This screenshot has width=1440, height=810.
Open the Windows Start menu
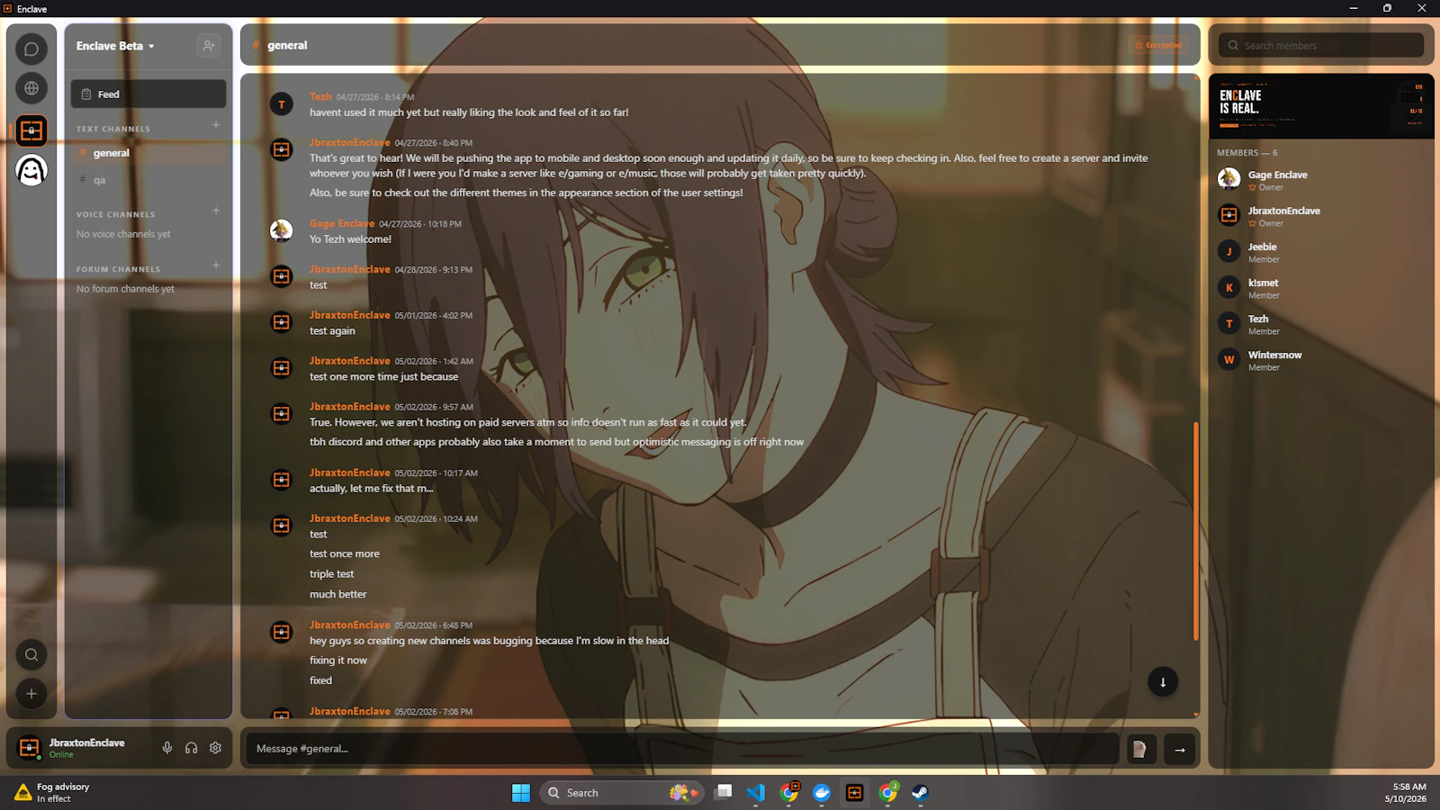[521, 793]
